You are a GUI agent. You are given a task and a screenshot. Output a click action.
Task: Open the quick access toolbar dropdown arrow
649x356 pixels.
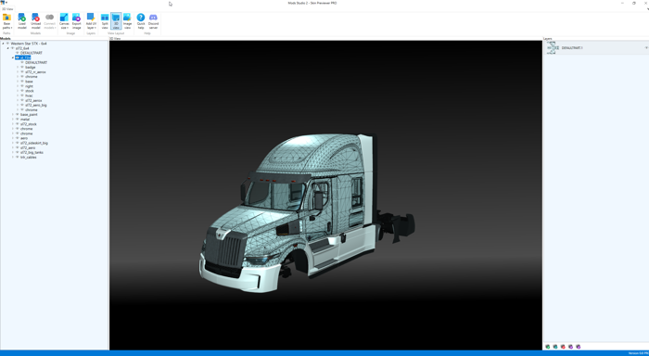(6, 3)
